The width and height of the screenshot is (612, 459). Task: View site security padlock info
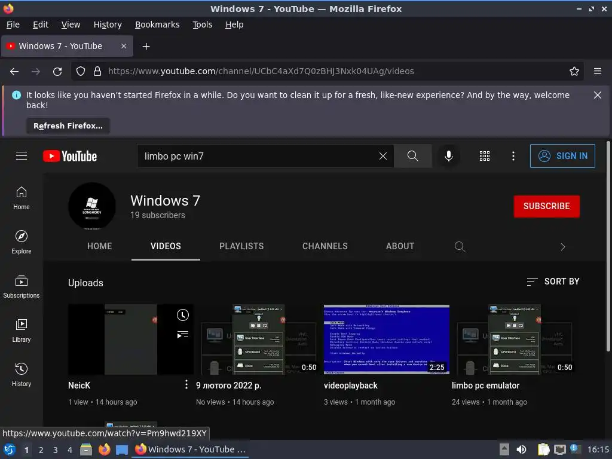(97, 72)
